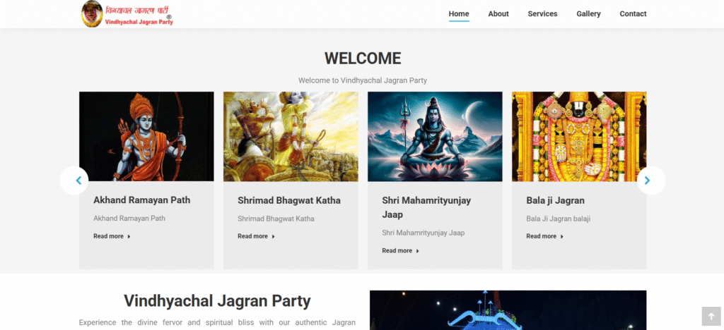Navigate to the Gallery page
The width and height of the screenshot is (724, 330).
pos(588,14)
